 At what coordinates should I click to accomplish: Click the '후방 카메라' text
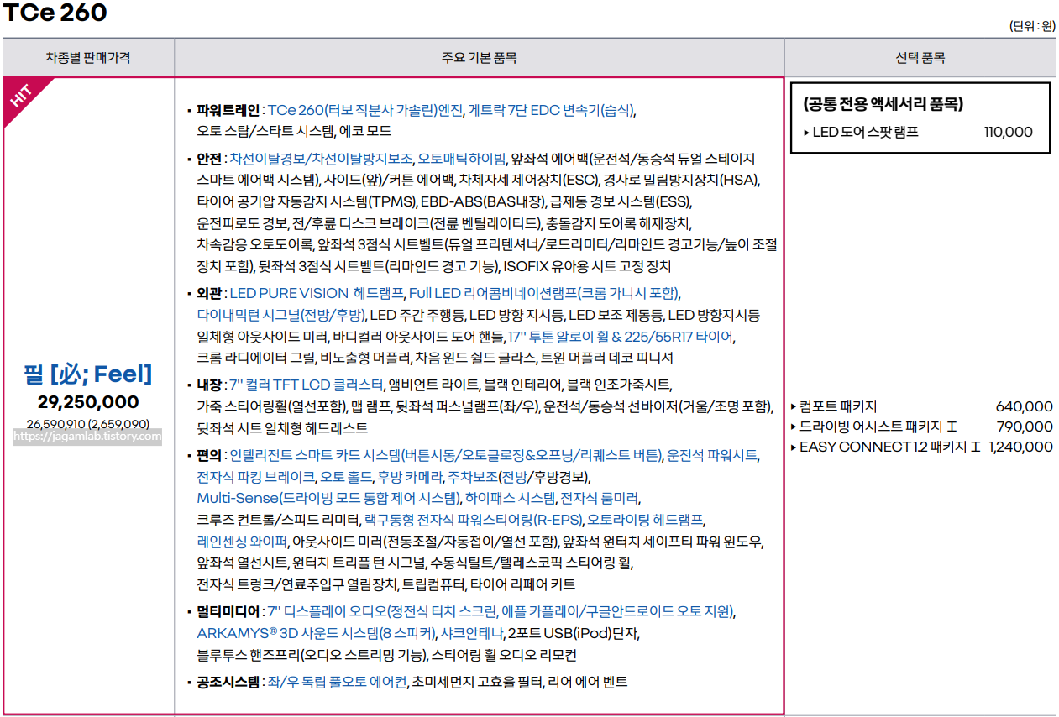410,477
